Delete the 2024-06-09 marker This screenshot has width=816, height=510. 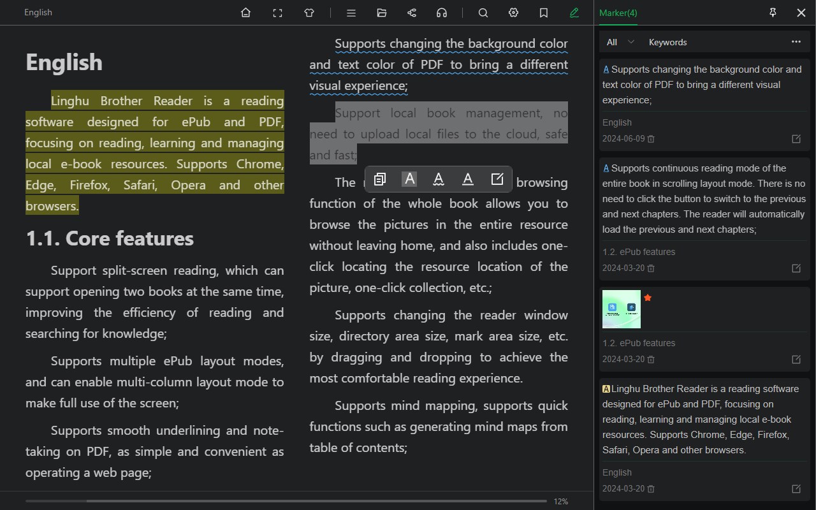coord(651,139)
